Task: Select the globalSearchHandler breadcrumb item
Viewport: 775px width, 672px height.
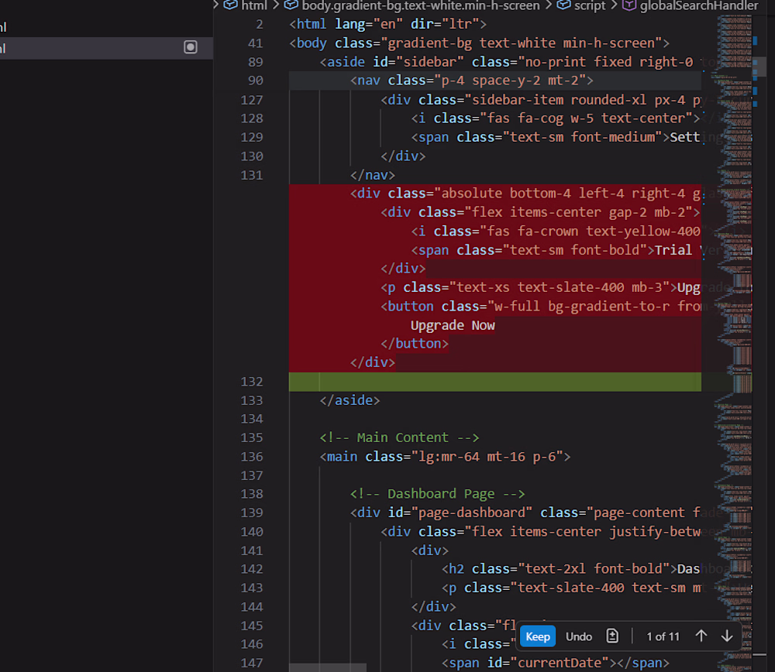Action: (698, 5)
